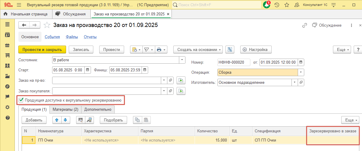The height and width of the screenshot is (151, 362).
Task: Add document to favorites star near title
Action: tap(47, 25)
